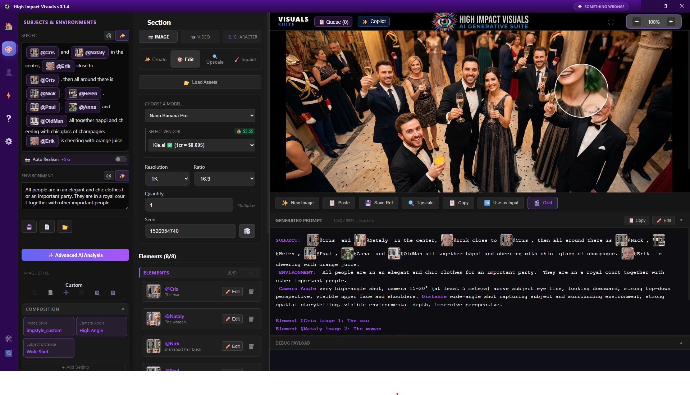Click the Save Ref button
The image size is (690, 395).
pyautogui.click(x=379, y=203)
